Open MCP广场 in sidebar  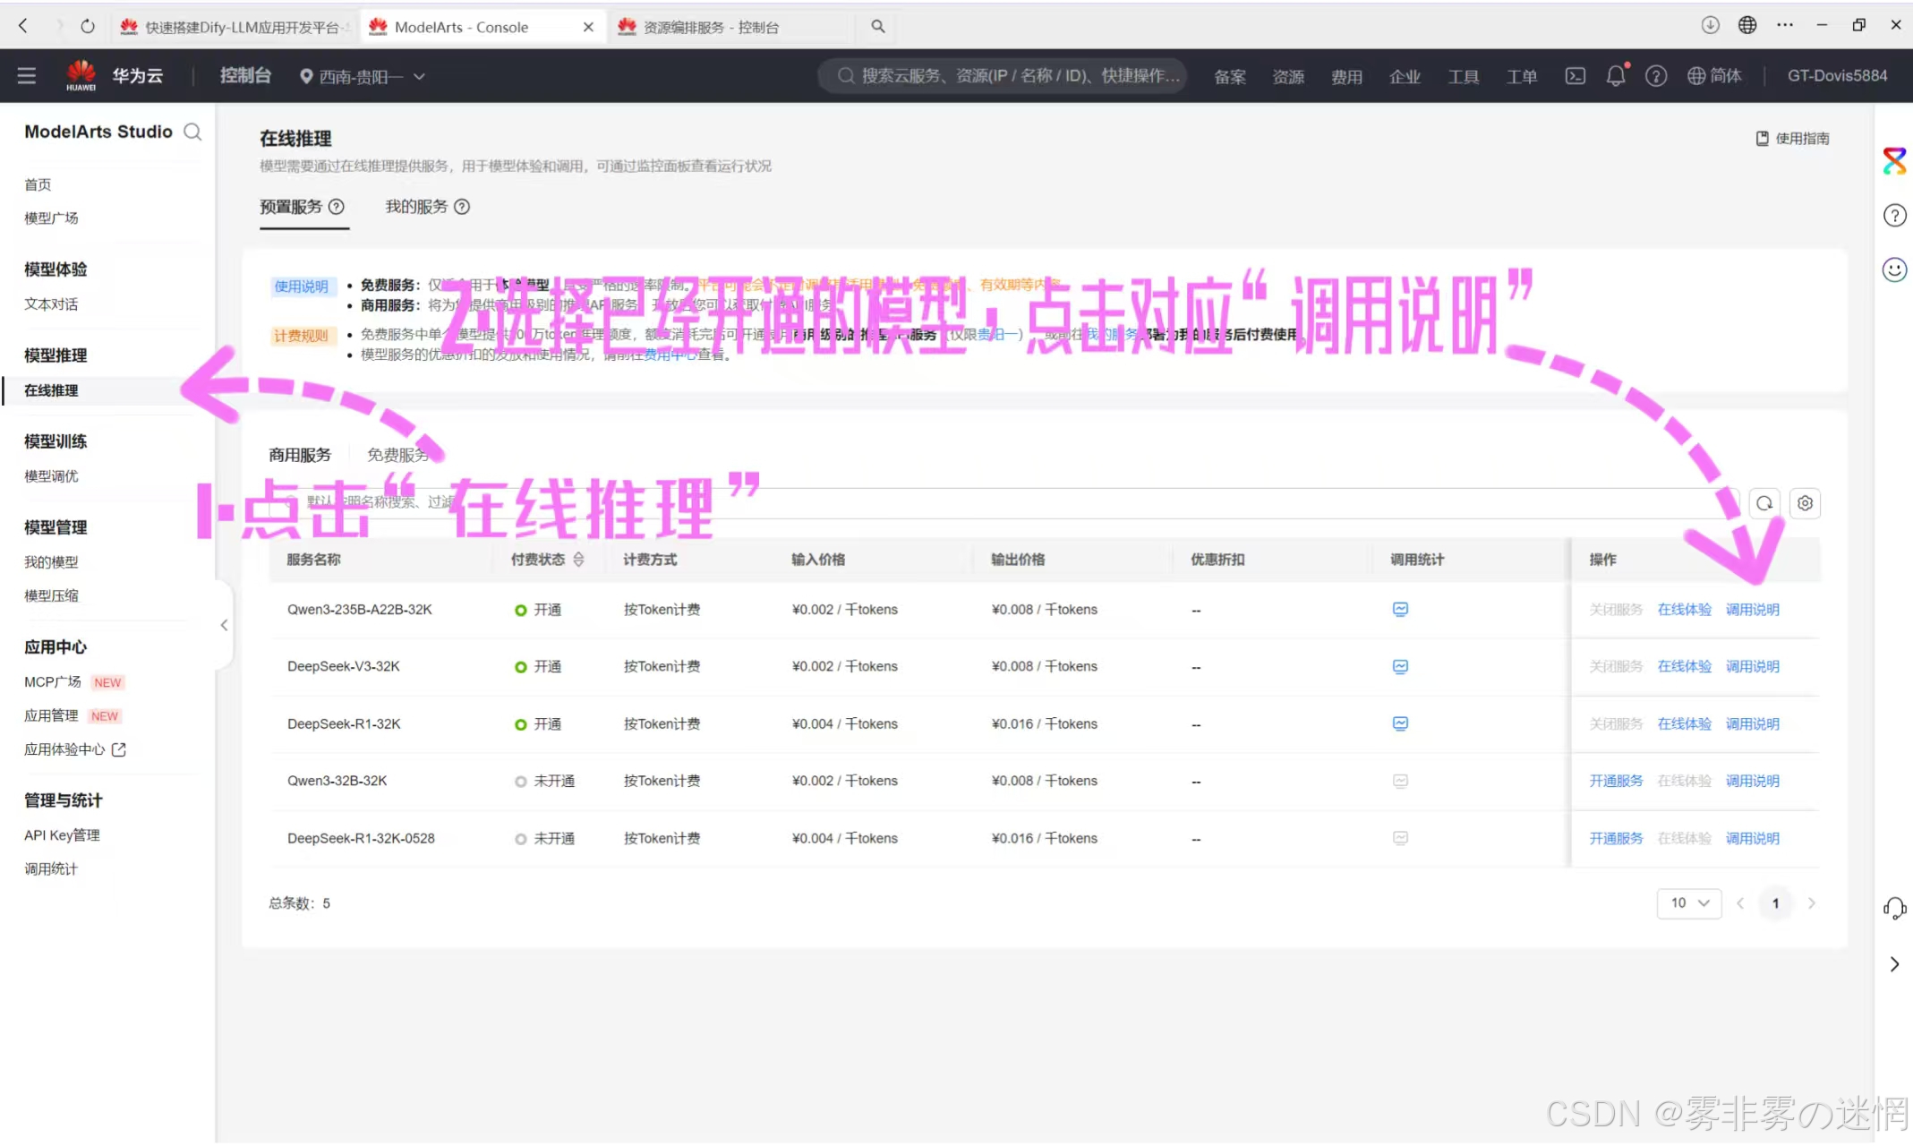53,682
